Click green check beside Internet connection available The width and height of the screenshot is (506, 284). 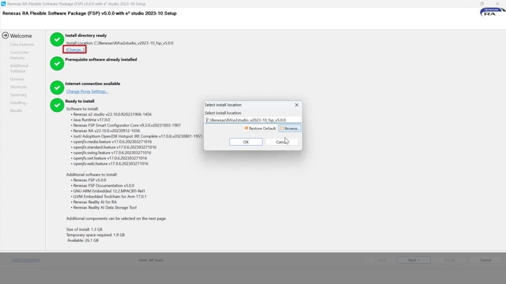coord(57,87)
